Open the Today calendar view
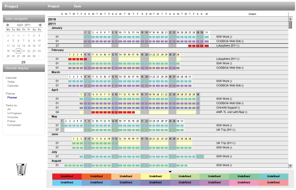 (11, 82)
